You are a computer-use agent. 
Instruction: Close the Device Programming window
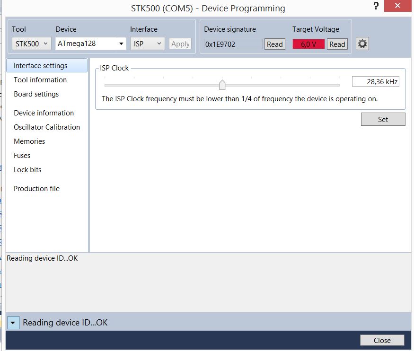pyautogui.click(x=397, y=6)
